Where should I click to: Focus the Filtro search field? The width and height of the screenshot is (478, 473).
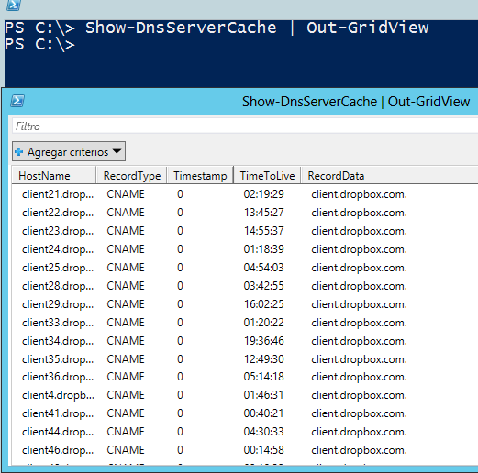[245, 126]
